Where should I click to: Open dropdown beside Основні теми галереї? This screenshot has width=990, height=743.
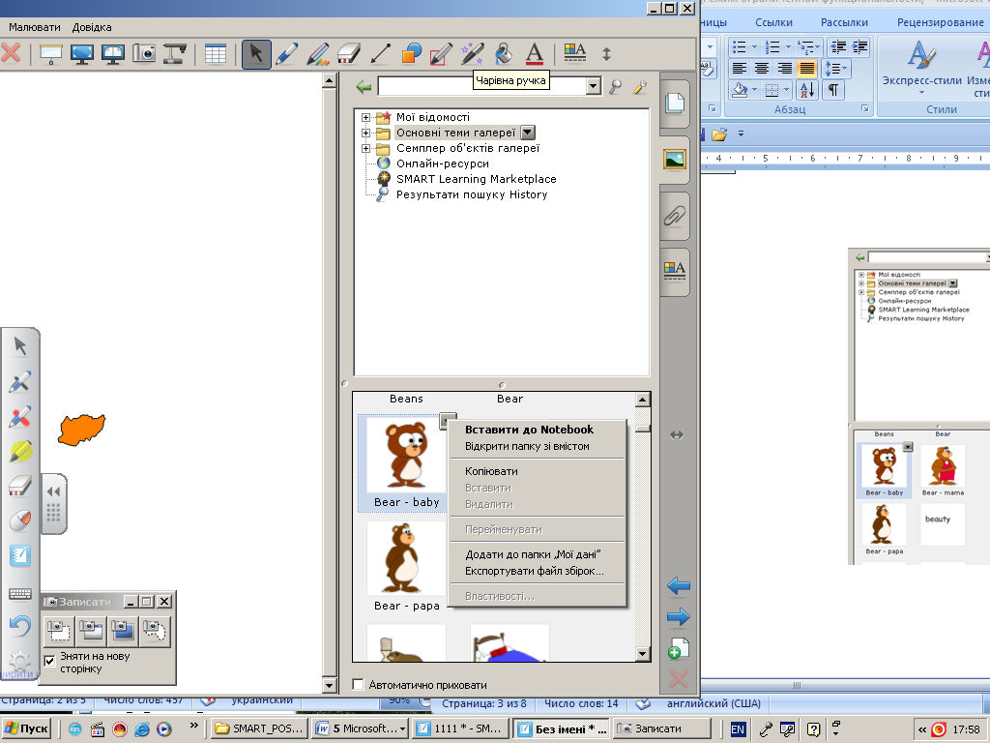tap(528, 133)
